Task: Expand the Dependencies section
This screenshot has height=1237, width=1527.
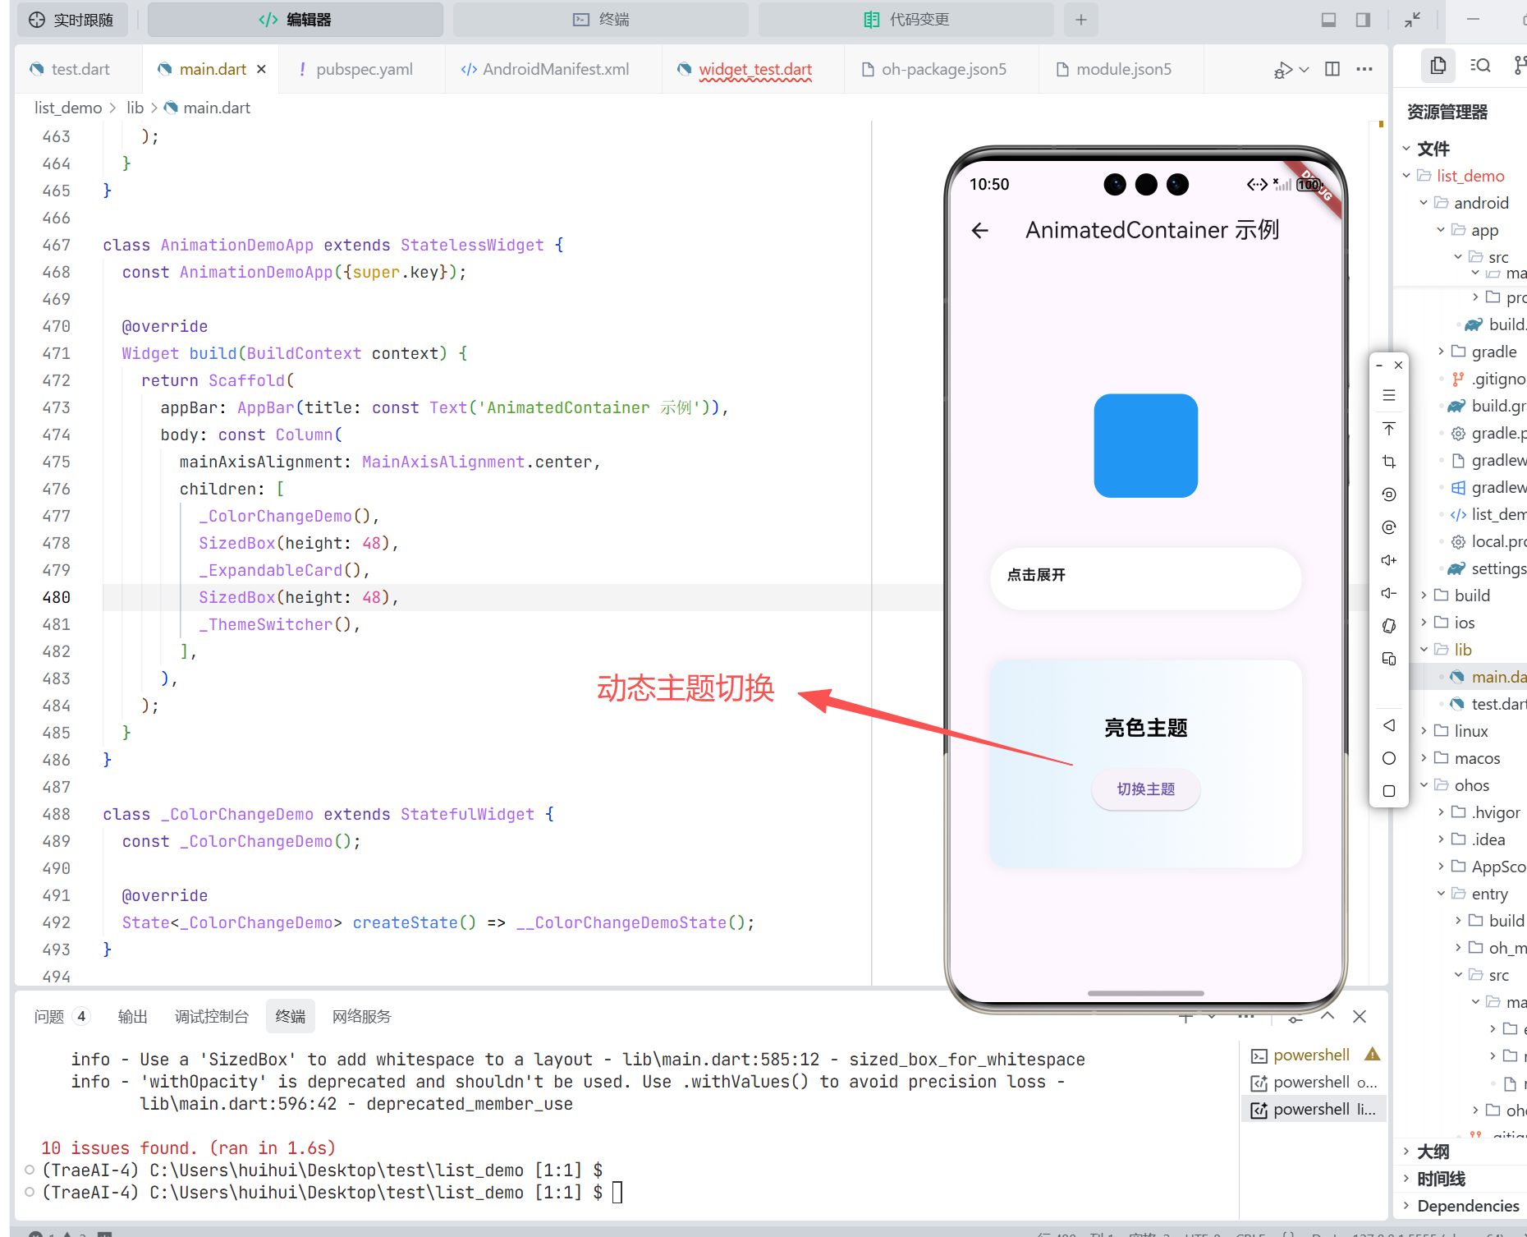Action: click(x=1406, y=1206)
